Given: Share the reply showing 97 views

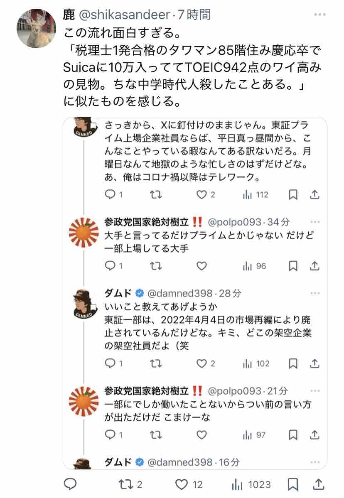Looking at the screenshot, I should coord(315,435).
